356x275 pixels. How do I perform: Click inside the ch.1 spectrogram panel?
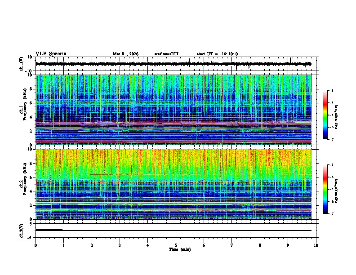[173, 110]
